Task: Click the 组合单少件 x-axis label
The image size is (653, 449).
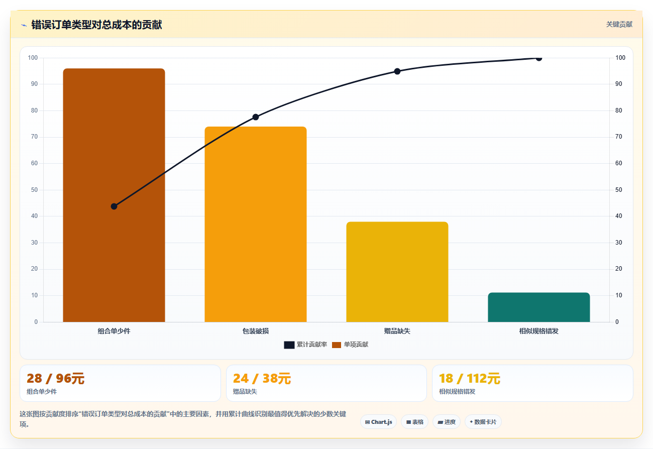Action: coord(114,331)
